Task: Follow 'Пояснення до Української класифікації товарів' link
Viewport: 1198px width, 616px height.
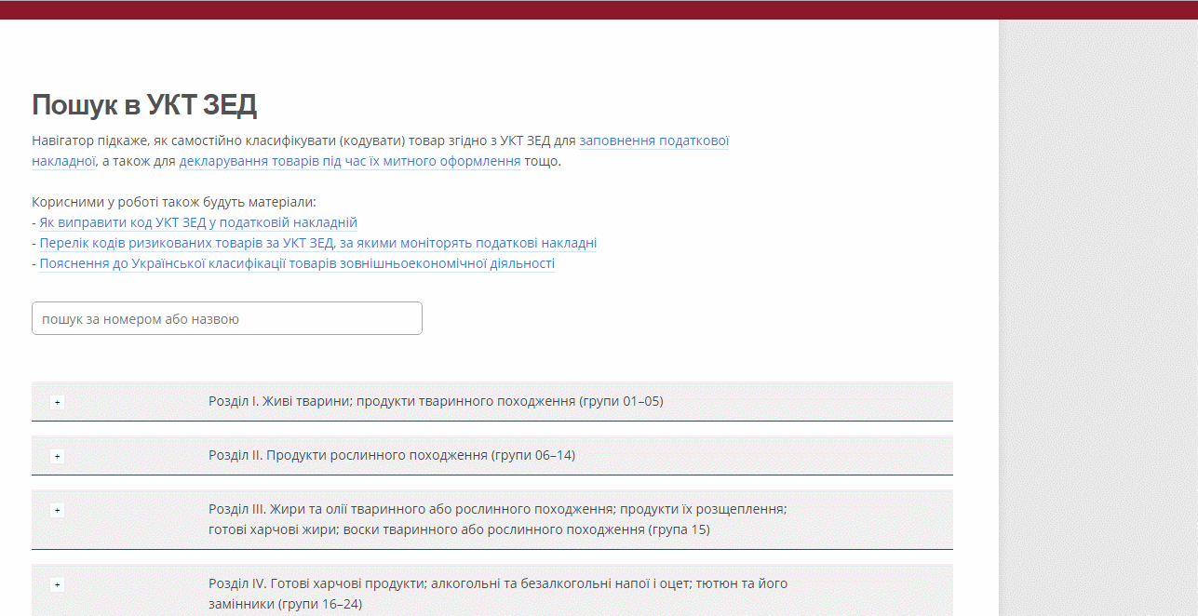Action: [x=297, y=263]
